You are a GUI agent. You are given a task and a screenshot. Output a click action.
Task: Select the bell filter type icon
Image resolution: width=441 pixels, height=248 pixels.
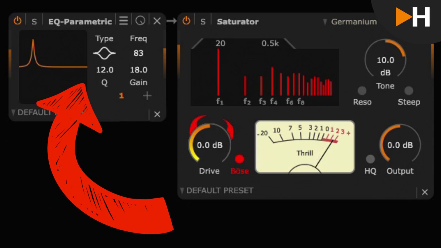click(104, 53)
